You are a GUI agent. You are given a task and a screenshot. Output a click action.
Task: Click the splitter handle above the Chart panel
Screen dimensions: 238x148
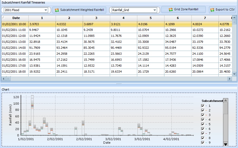tap(119, 84)
